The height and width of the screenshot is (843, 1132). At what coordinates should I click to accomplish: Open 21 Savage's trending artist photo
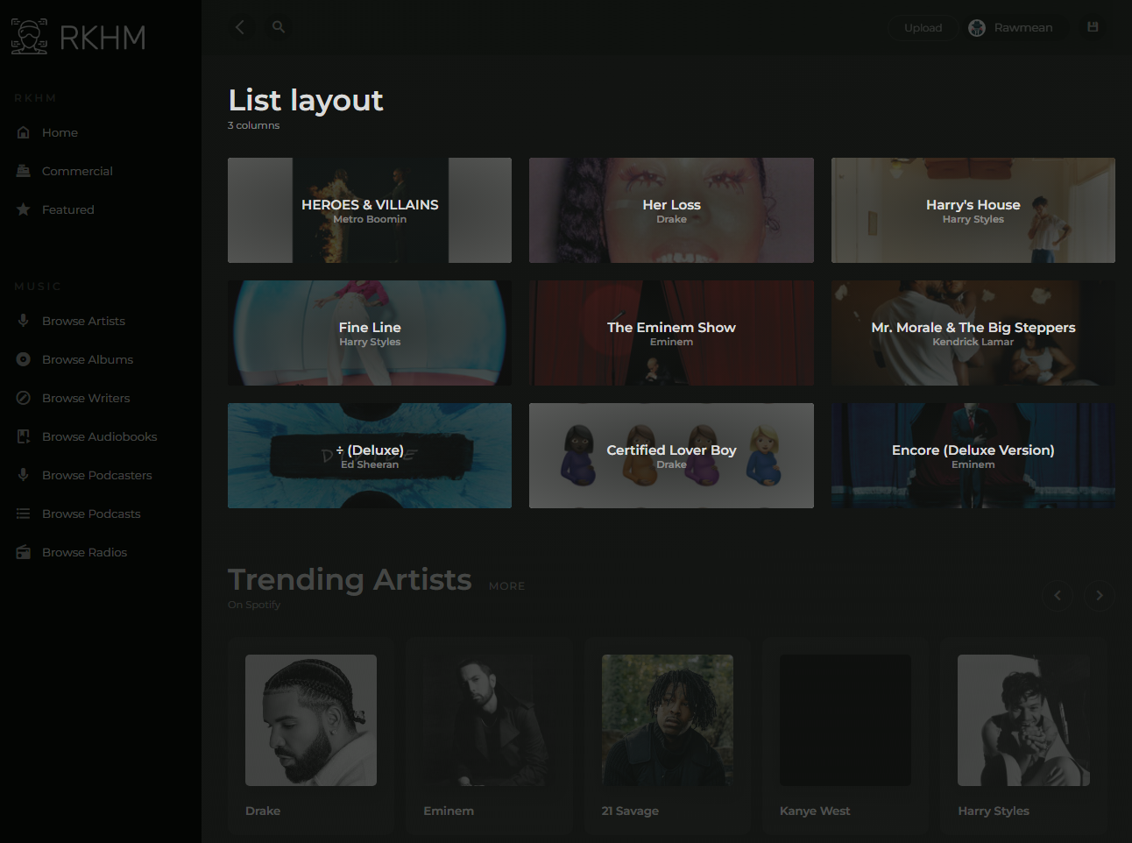pyautogui.click(x=668, y=720)
